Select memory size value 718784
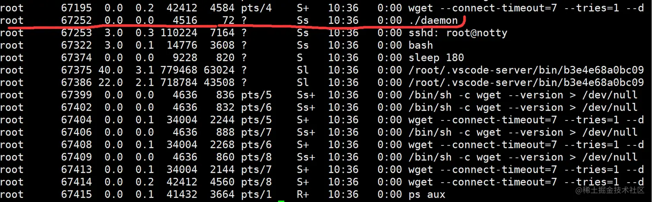652x202 pixels. pos(179,83)
